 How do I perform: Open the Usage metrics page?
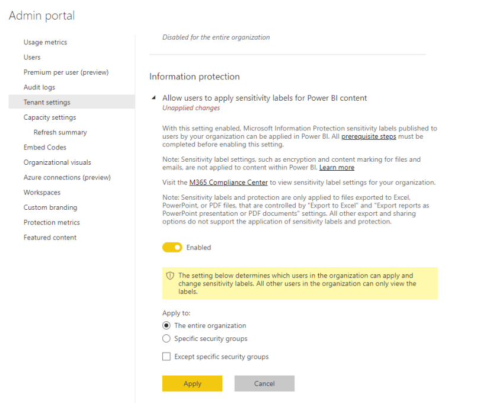pos(46,42)
